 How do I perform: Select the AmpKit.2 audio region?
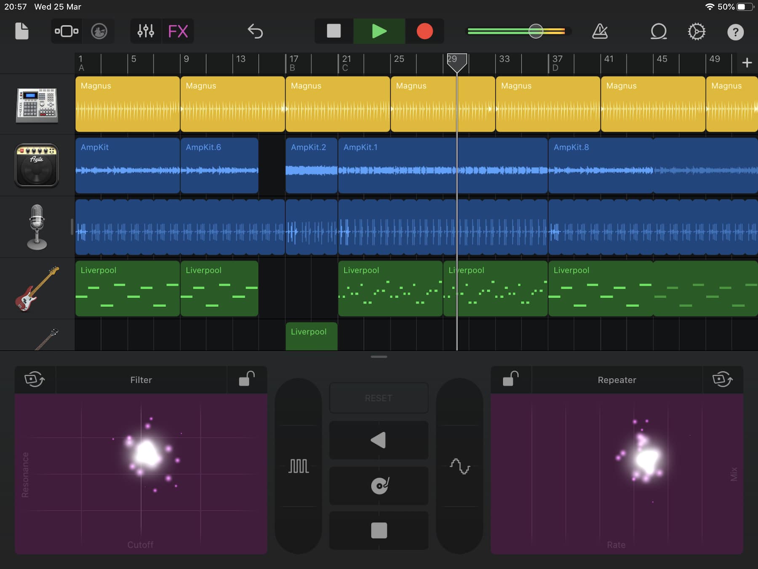coord(312,166)
